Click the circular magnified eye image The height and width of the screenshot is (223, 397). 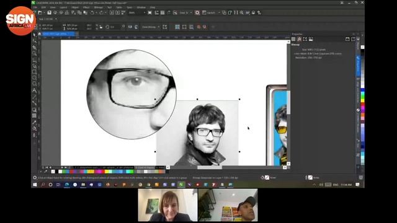[131, 94]
